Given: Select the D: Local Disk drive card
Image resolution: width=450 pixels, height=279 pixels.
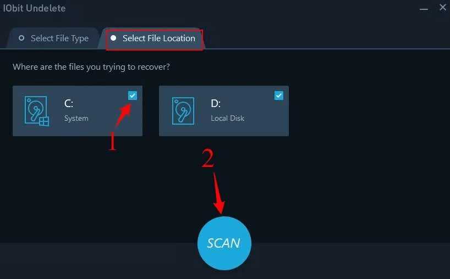Looking at the screenshot, I should [x=224, y=111].
